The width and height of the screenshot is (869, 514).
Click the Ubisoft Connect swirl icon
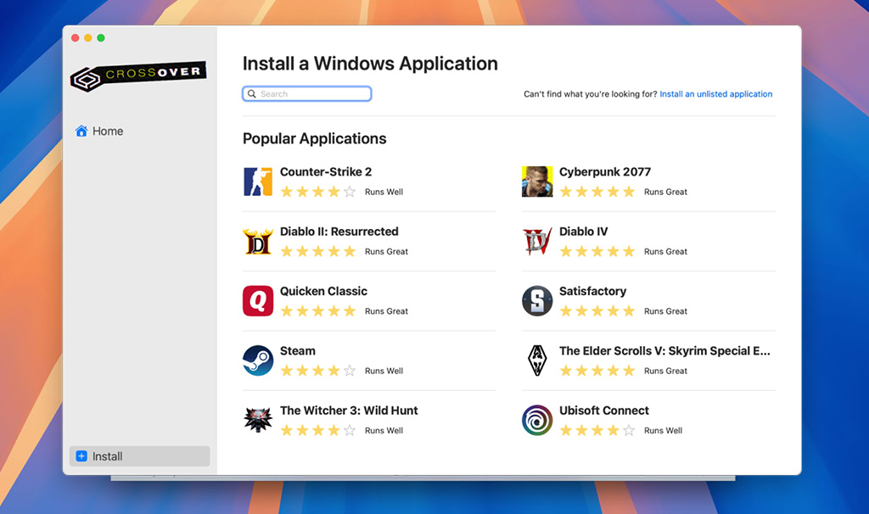pos(537,420)
